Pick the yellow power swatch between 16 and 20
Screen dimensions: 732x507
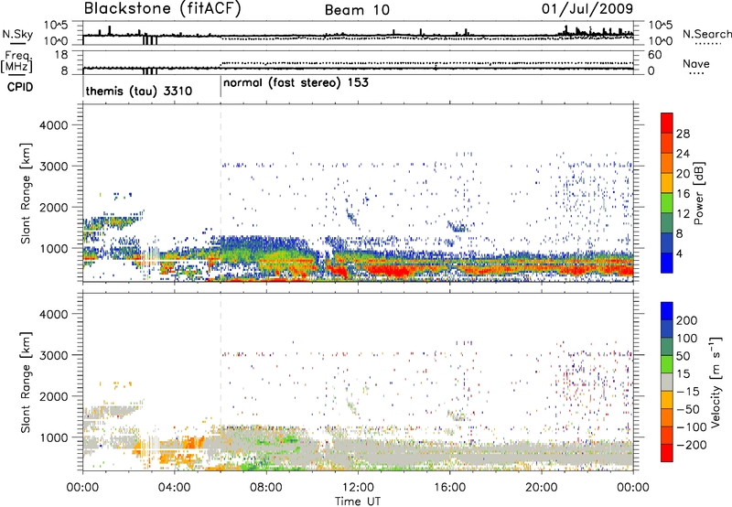pyautogui.click(x=667, y=183)
